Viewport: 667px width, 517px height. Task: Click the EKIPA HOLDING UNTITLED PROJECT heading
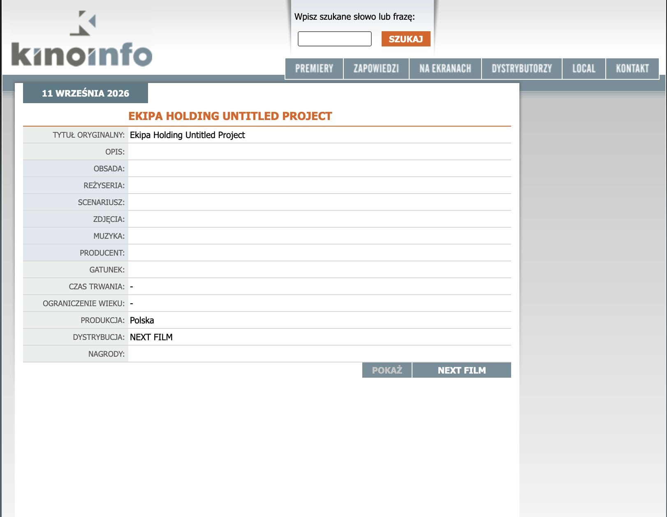tap(230, 116)
